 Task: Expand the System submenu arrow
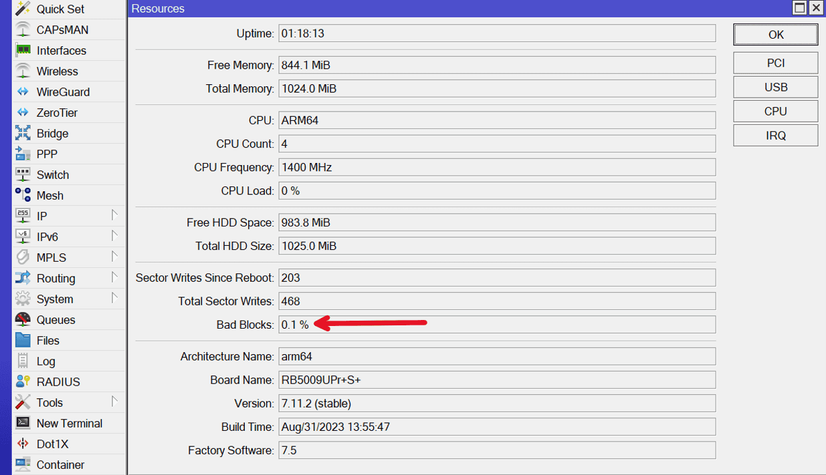click(x=114, y=299)
